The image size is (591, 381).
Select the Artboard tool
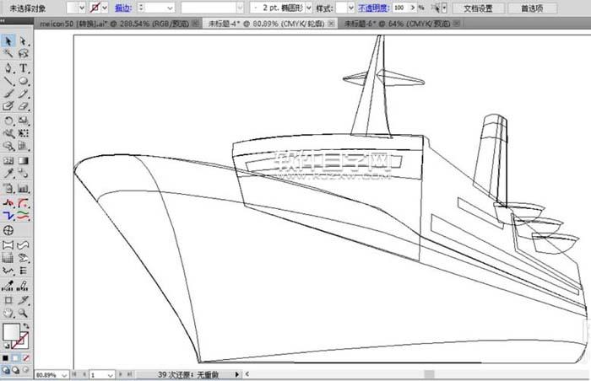(x=8, y=300)
